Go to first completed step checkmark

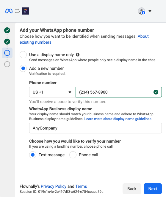(7, 30)
